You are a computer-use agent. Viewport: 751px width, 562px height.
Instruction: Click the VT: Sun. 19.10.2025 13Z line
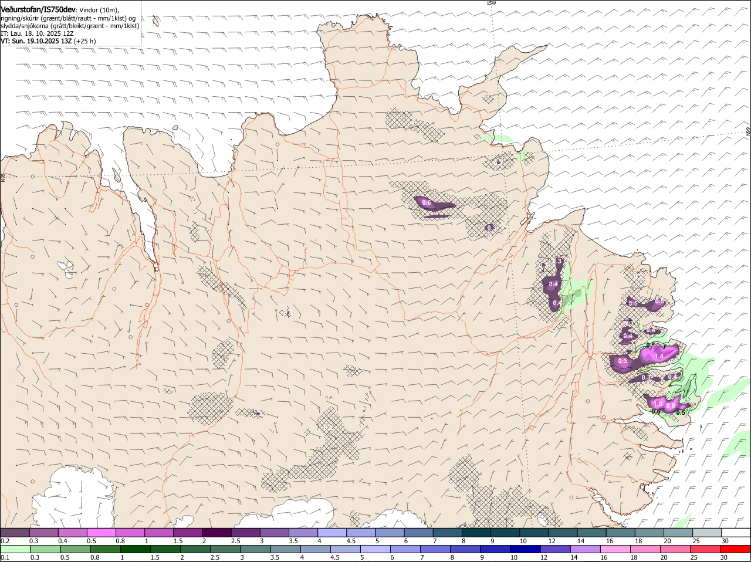tap(48, 41)
